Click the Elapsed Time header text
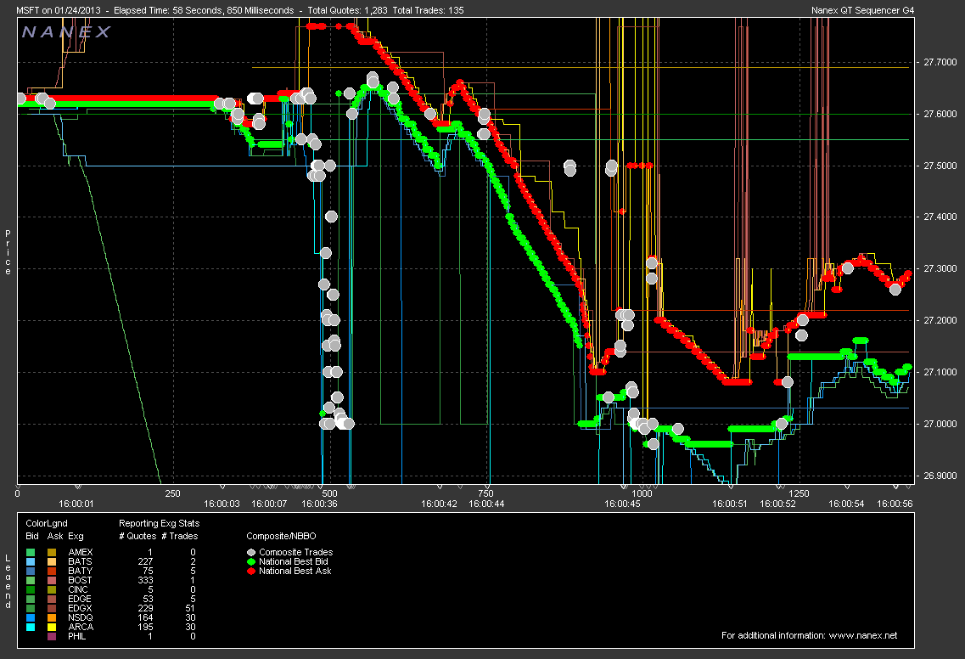965x659 pixels. point(204,10)
